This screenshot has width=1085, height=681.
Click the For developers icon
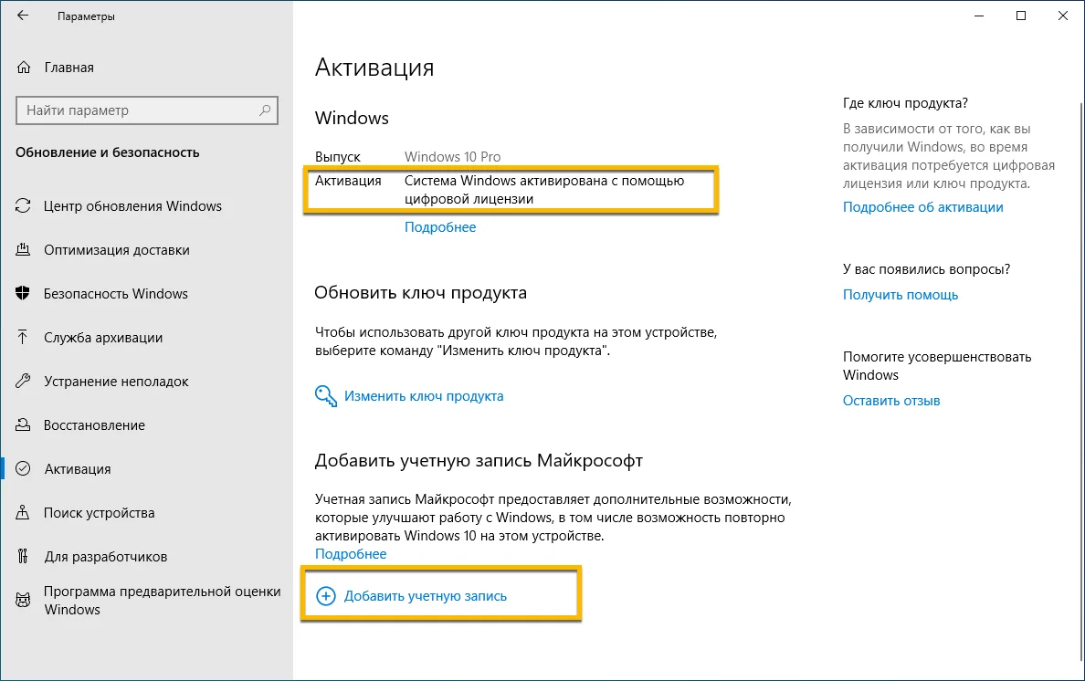tap(24, 557)
